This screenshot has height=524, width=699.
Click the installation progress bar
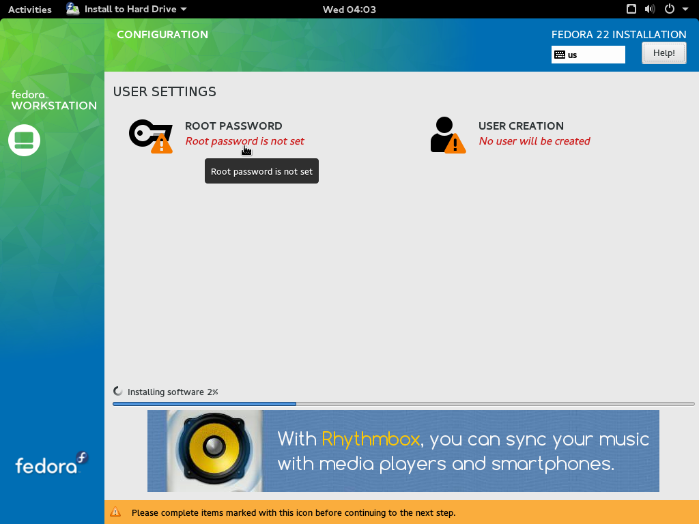(403, 404)
